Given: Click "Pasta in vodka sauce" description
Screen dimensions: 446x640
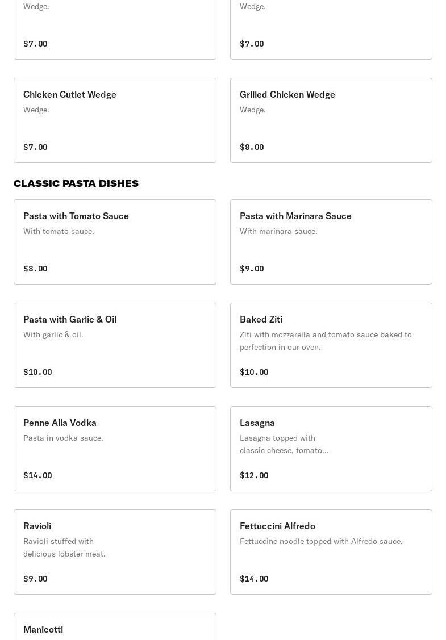Looking at the screenshot, I should point(63,438).
